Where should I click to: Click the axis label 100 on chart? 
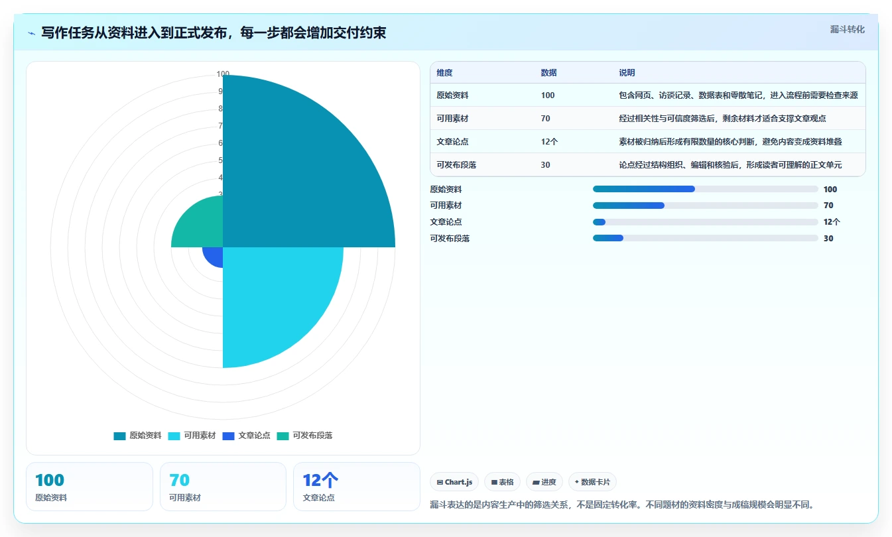(x=223, y=74)
